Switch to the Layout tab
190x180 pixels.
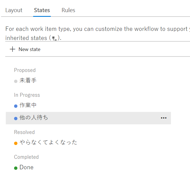(14, 10)
